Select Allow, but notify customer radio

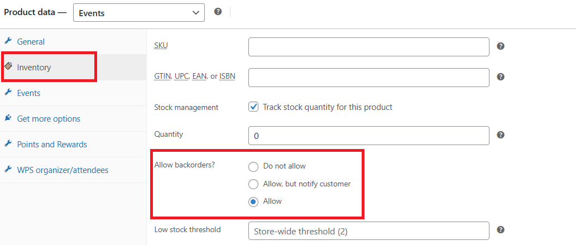(253, 184)
